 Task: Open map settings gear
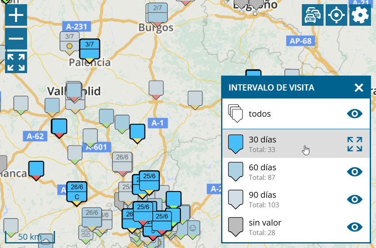click(360, 15)
